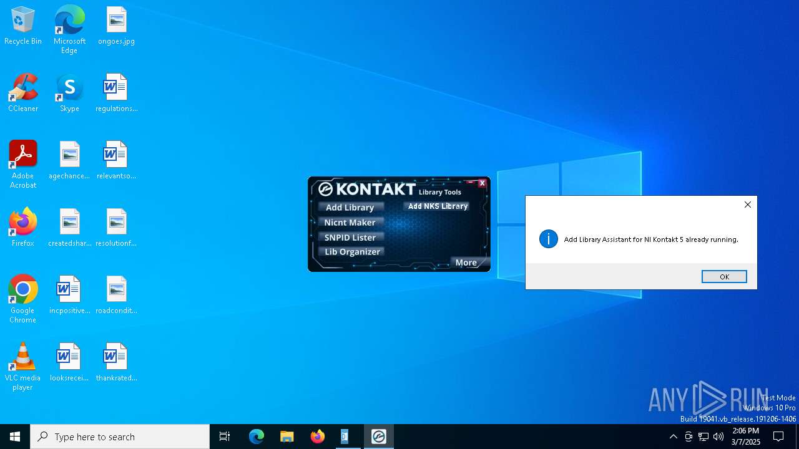The height and width of the screenshot is (449, 799).
Task: Open Nicnt Maker in Kontakt Library Tools
Action: [x=350, y=222]
